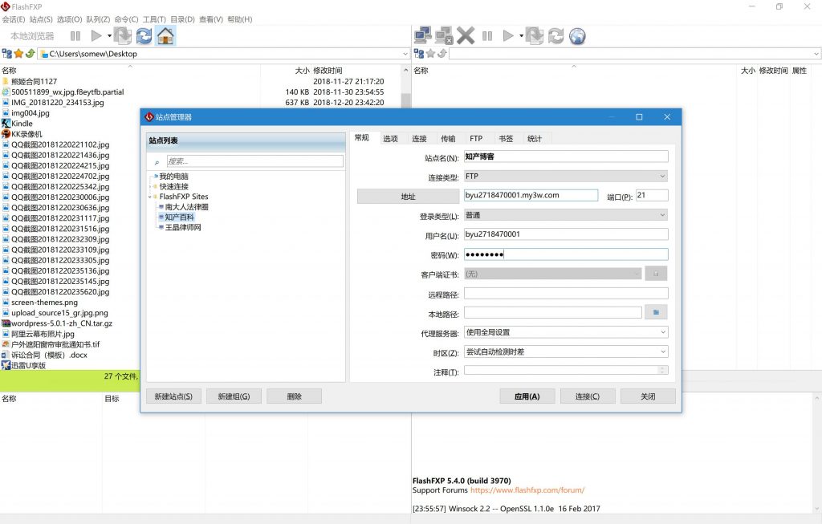Switch to the FTP tab
The width and height of the screenshot is (822, 524).
476,139
